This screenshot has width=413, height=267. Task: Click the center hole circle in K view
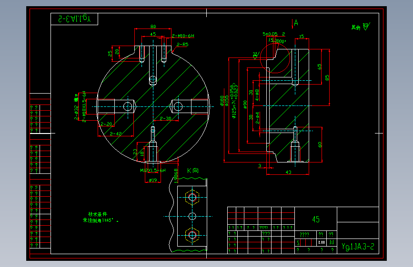point(192,216)
